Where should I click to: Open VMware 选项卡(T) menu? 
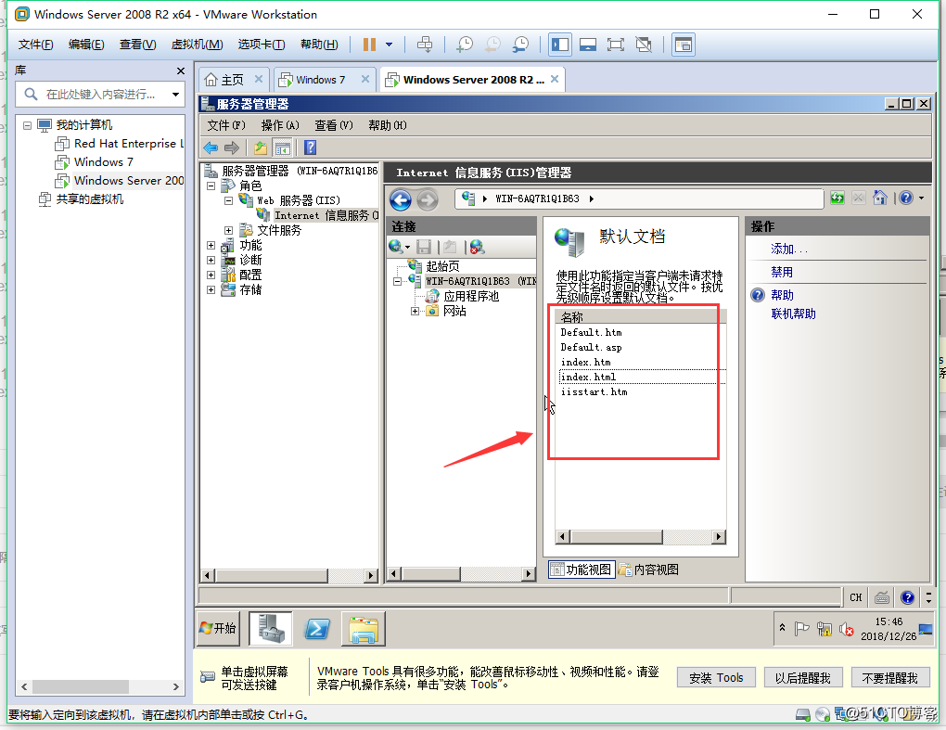point(262,44)
